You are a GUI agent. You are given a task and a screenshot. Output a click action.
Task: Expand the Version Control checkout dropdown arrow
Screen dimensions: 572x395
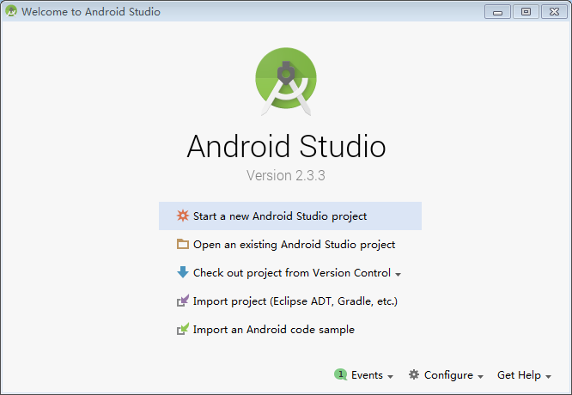click(x=399, y=274)
